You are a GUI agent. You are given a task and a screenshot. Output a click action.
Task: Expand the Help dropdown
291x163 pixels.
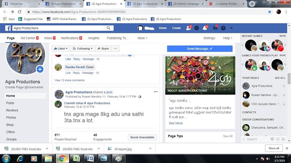click(228, 38)
